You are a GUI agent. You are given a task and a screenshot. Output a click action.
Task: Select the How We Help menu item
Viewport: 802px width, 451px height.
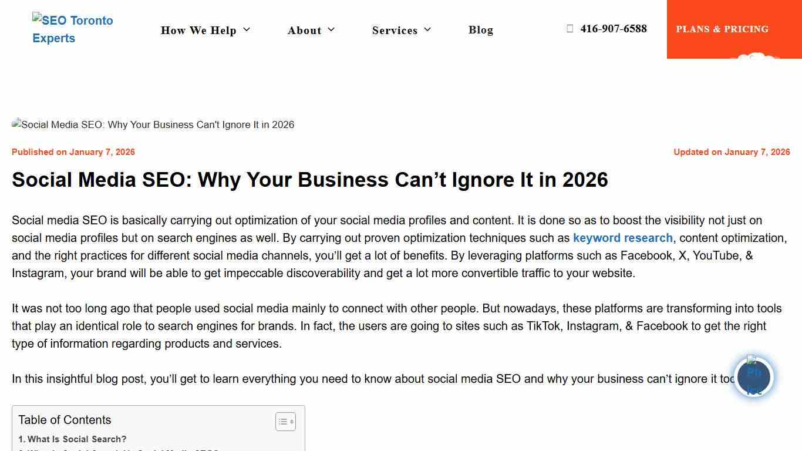point(198,30)
